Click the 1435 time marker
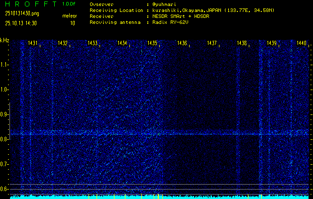The height and width of the screenshot is (199, 313). pos(152,44)
